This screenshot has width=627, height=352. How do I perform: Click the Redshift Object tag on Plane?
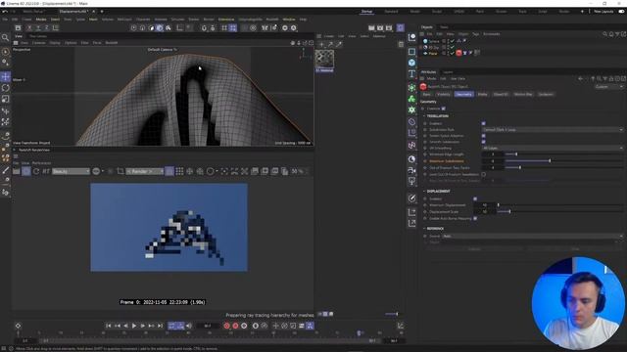[458, 53]
